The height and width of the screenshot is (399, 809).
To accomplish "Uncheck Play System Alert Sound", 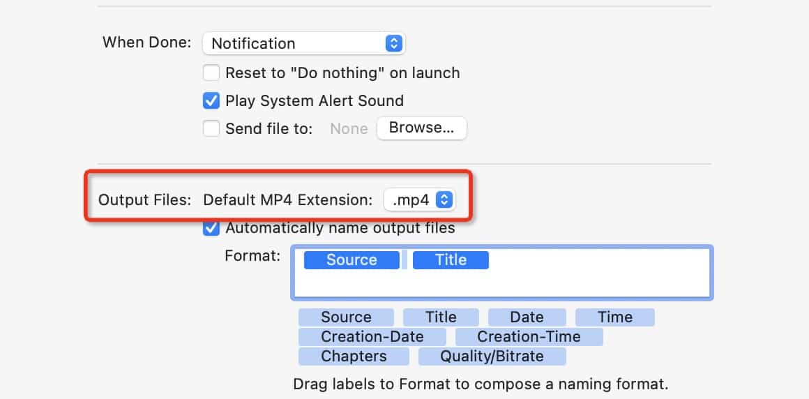I will tap(211, 101).
